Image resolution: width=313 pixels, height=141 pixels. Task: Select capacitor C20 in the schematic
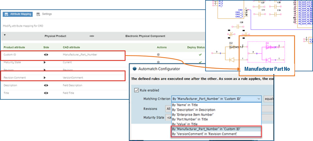pos(275,7)
